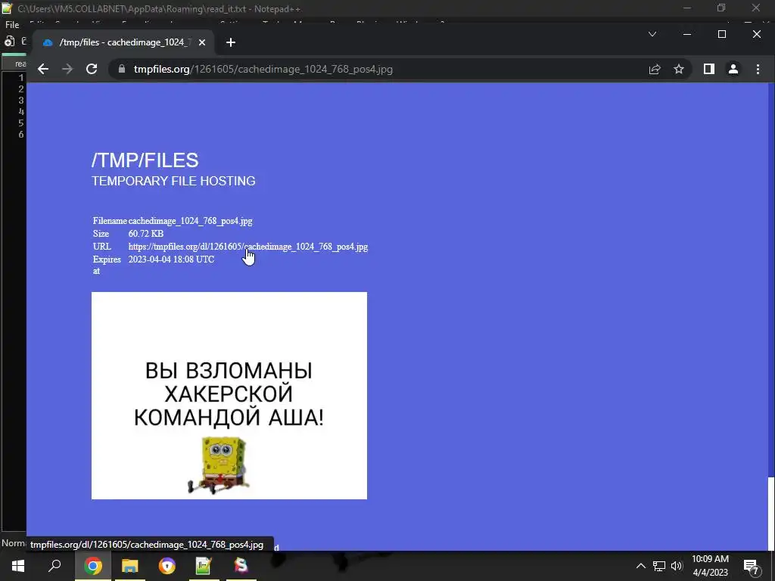Open the taskbar clock and calendar
This screenshot has height=581, width=775.
click(710, 566)
